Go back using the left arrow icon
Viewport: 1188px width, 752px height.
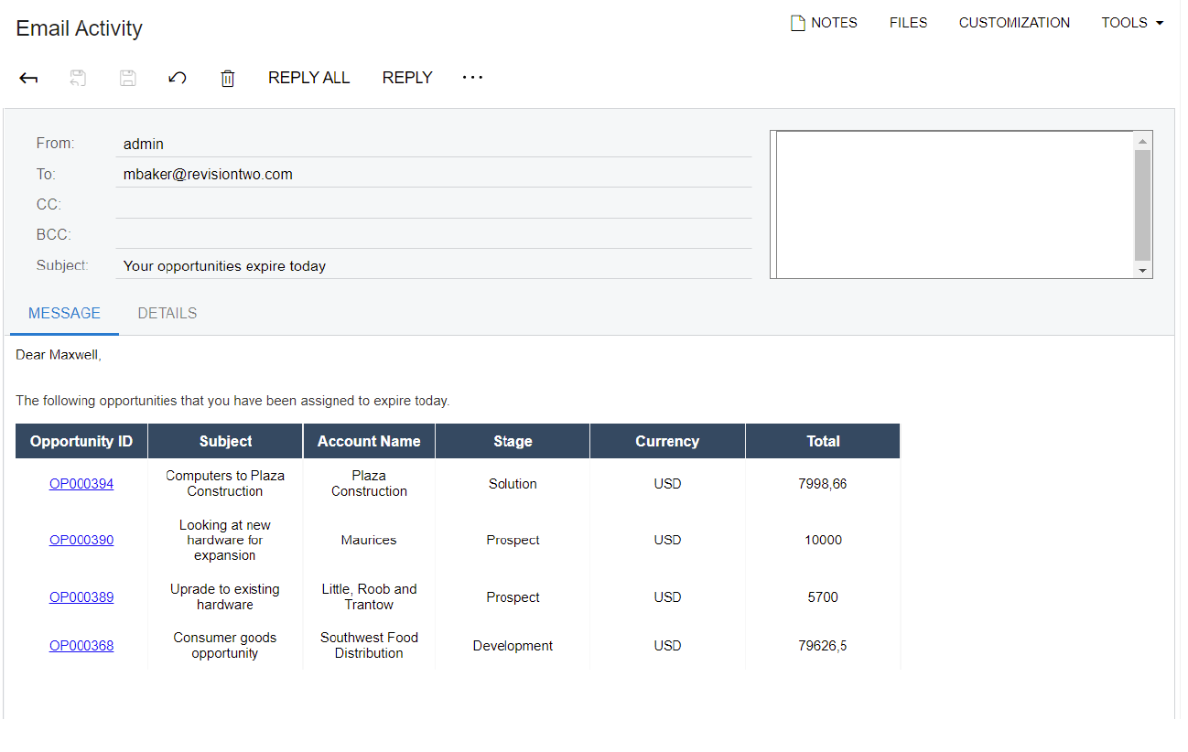[28, 79]
